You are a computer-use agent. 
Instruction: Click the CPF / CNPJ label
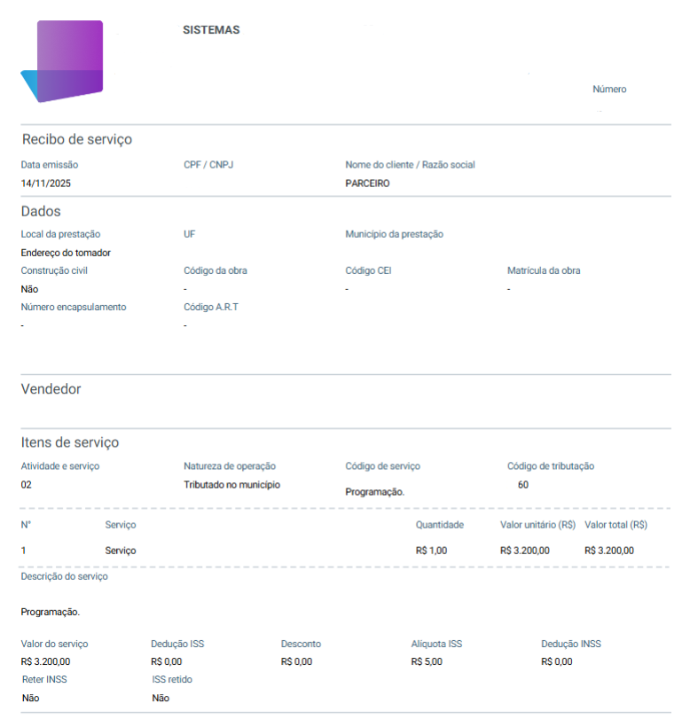(x=208, y=165)
